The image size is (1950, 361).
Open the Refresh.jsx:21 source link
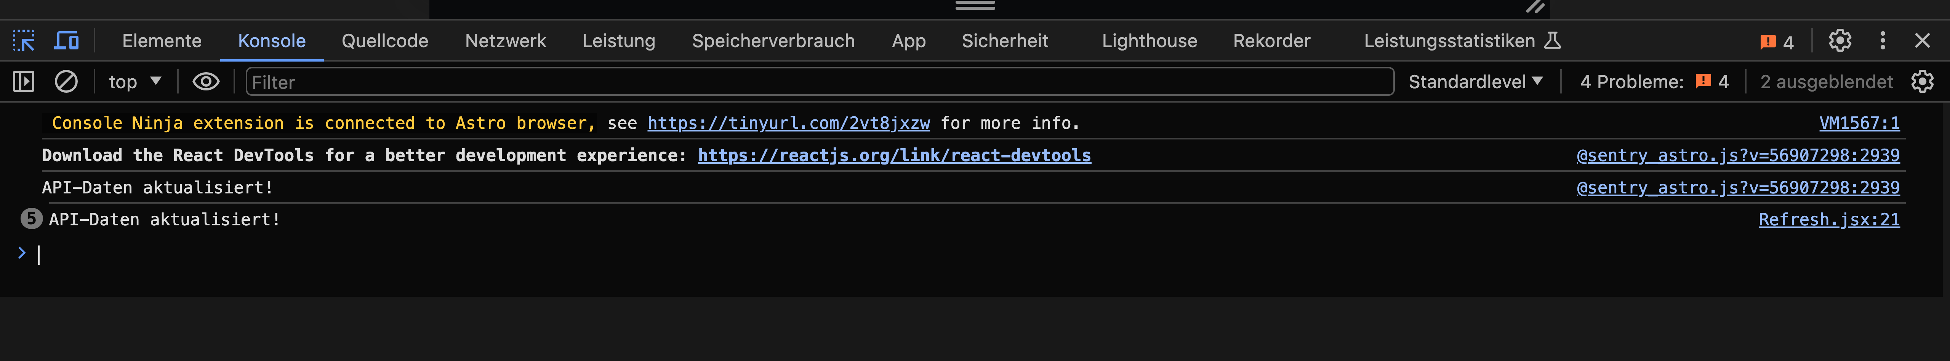1829,220
